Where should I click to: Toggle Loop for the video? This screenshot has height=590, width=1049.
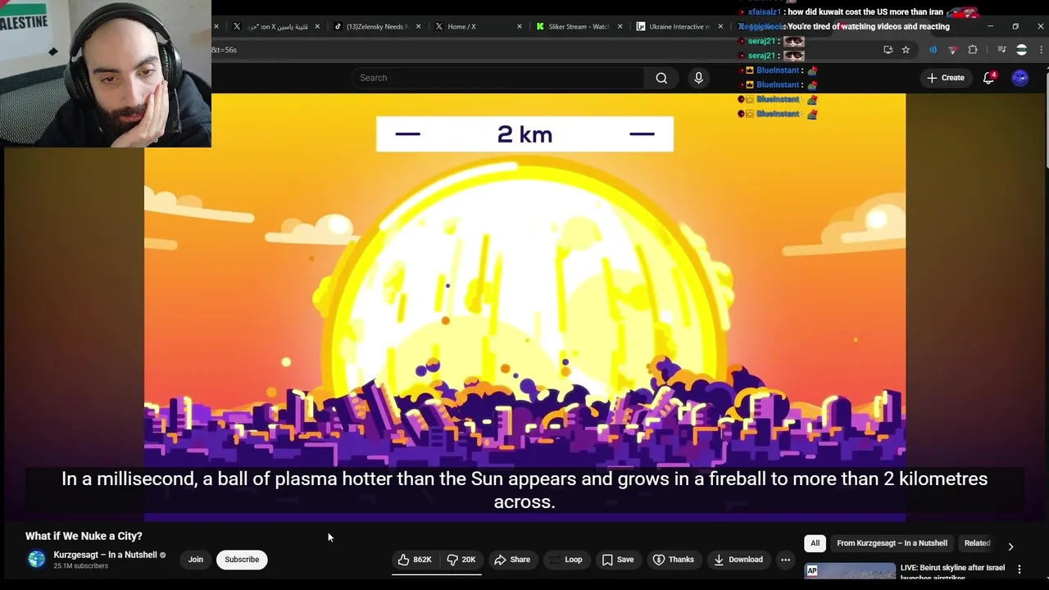[565, 560]
